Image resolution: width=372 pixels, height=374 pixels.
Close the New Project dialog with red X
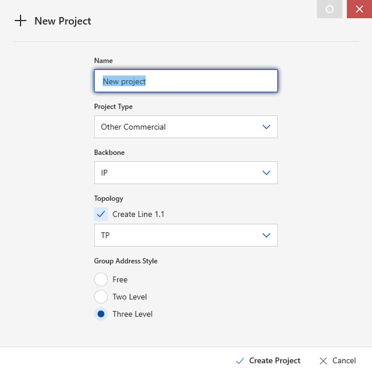pos(359,9)
